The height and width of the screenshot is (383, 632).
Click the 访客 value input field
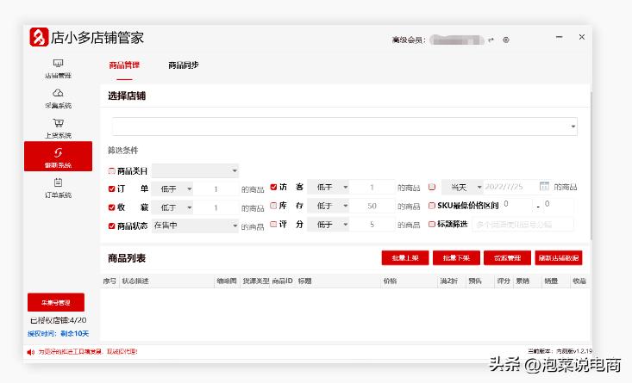coord(372,187)
